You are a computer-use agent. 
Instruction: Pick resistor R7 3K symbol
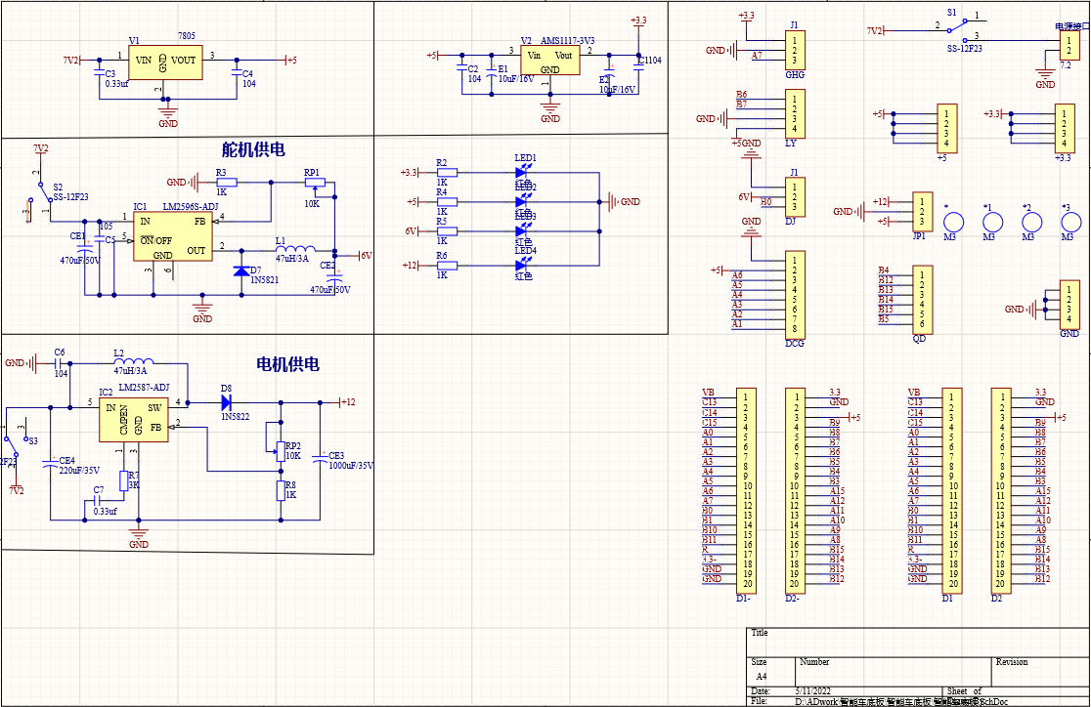coord(124,481)
